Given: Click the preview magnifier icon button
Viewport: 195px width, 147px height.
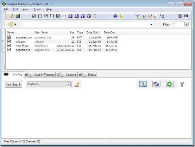Looking at the screenshot, I should (x=143, y=84).
